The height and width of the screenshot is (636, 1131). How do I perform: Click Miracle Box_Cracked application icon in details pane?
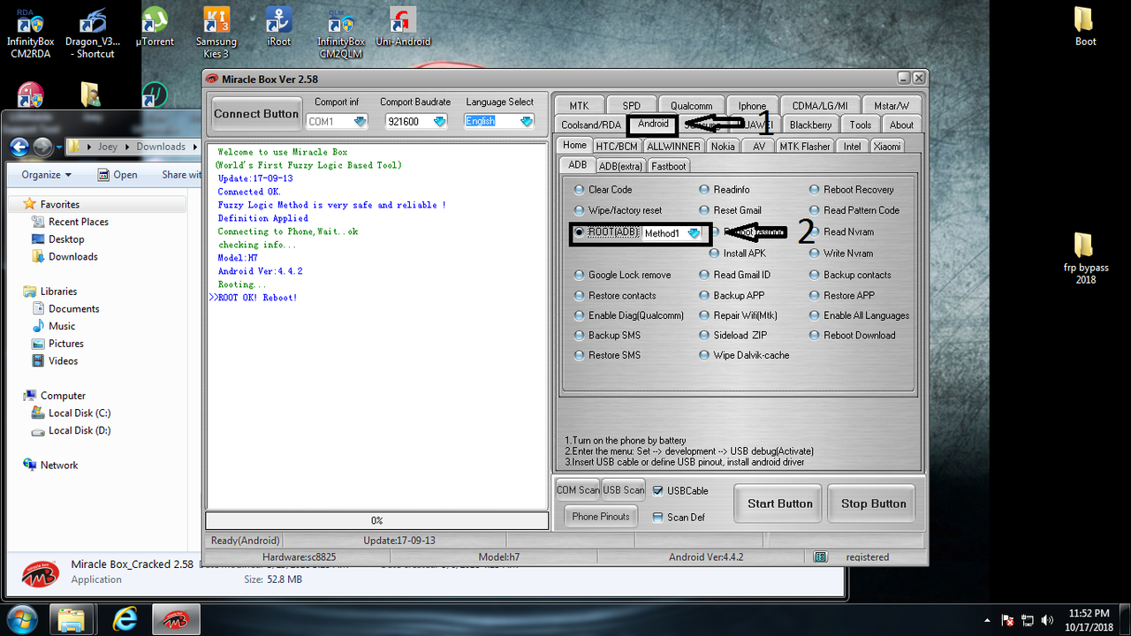(x=41, y=572)
